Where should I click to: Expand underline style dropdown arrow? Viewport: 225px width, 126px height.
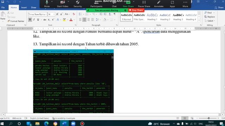[41, 20]
